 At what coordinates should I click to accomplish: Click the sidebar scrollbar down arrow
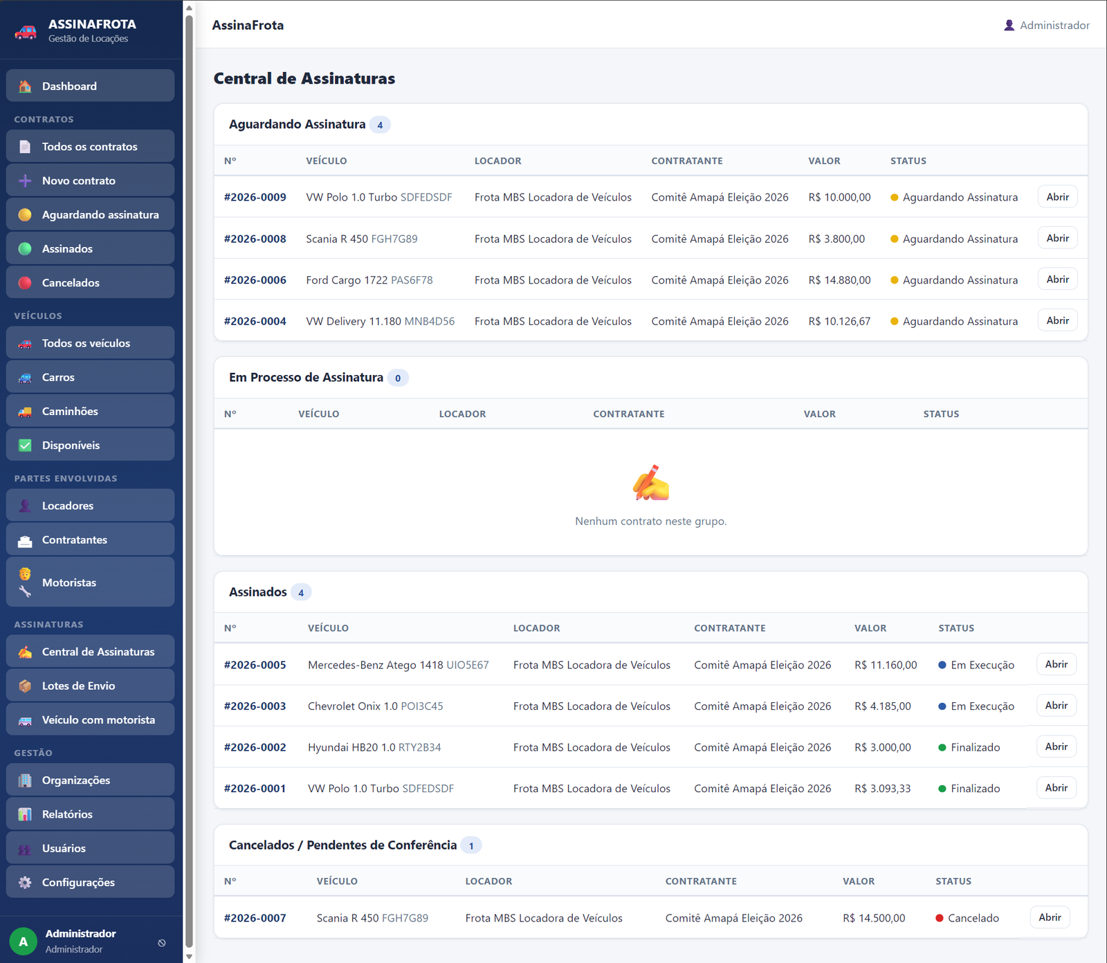[189, 957]
